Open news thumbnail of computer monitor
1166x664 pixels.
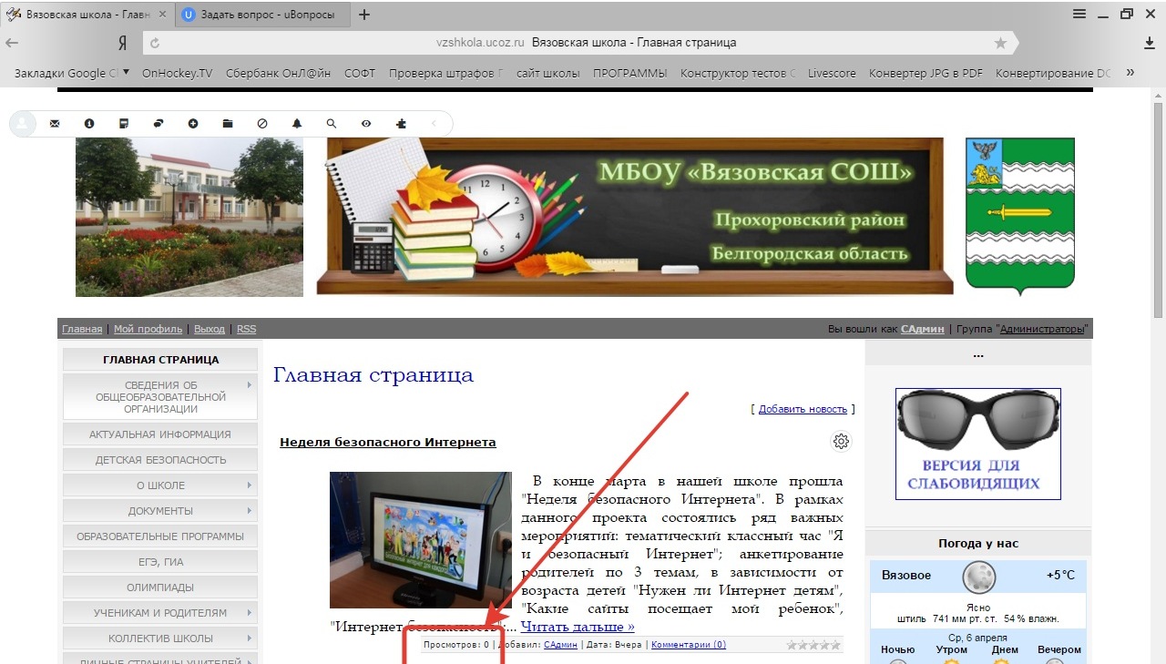tap(421, 540)
